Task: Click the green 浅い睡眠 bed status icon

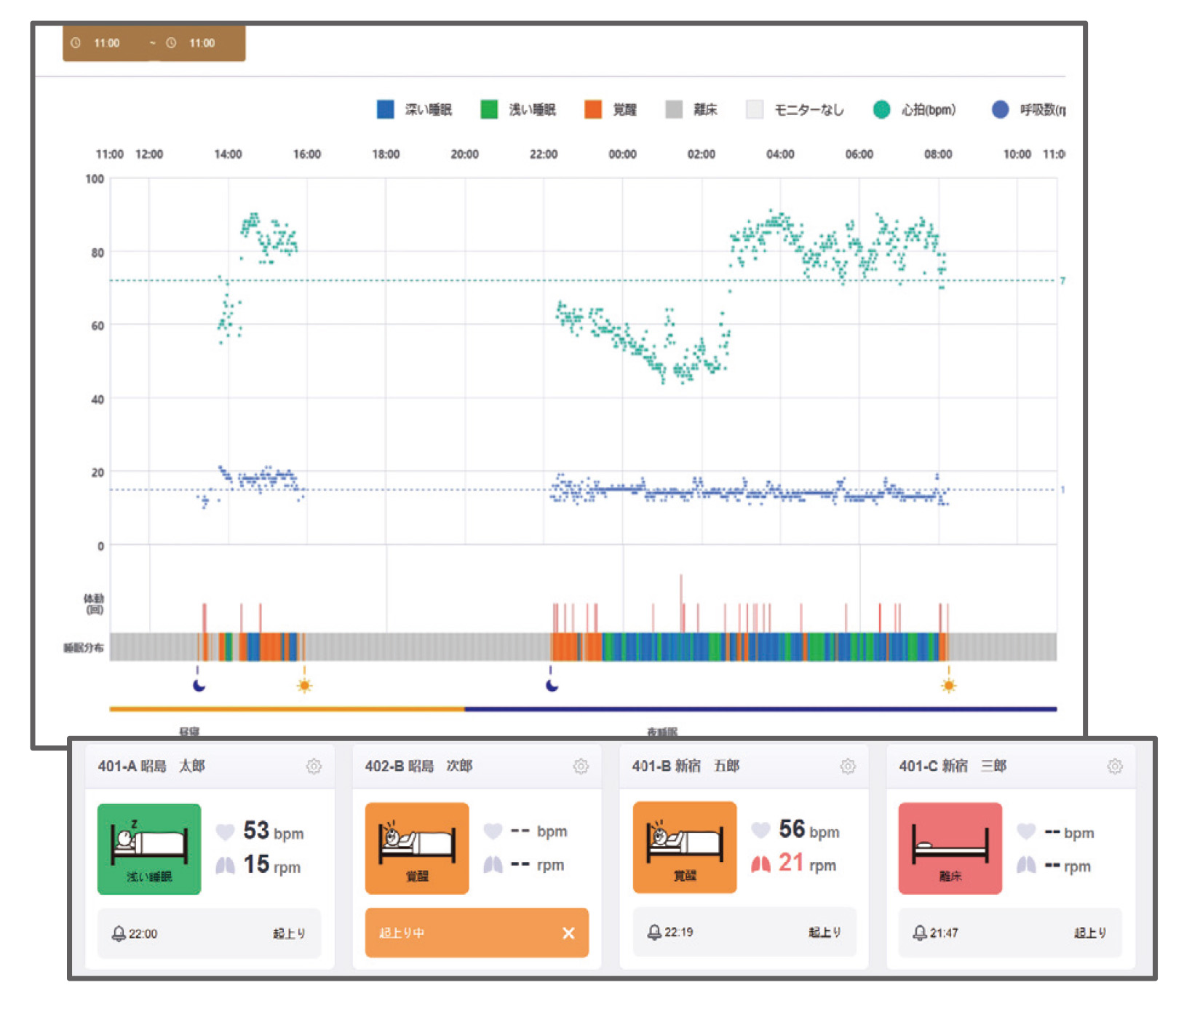Action: pos(149,849)
